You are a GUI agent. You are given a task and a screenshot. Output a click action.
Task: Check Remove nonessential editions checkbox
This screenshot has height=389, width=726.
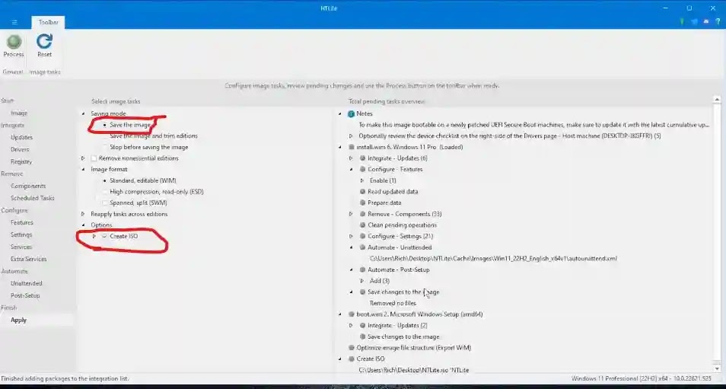pyautogui.click(x=94, y=158)
